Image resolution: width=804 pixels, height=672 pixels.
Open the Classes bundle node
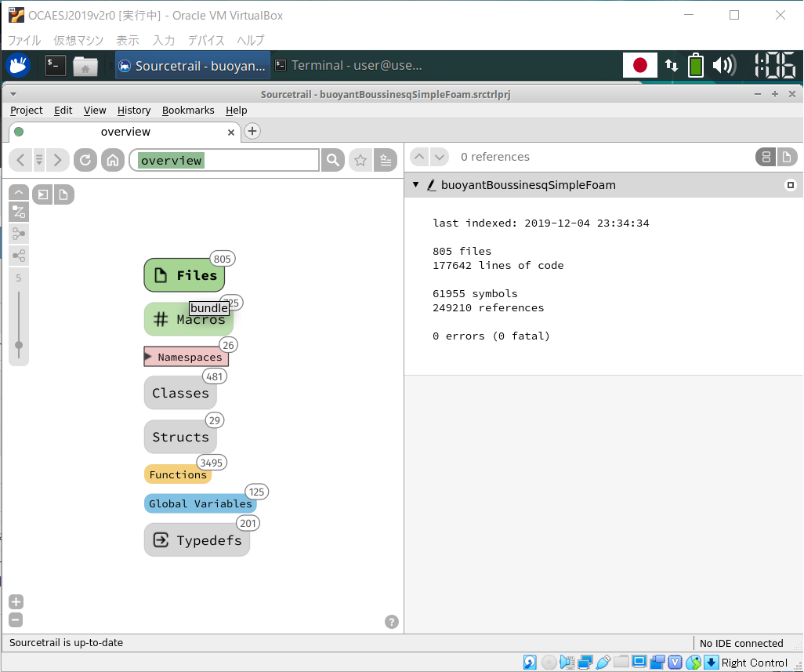click(180, 393)
